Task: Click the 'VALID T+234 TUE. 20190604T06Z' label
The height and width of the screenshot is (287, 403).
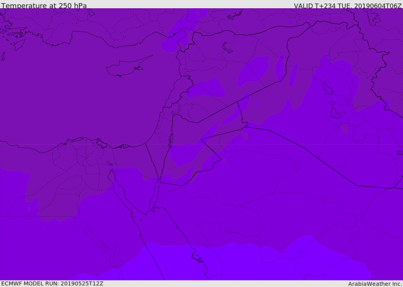Action: tap(348, 6)
